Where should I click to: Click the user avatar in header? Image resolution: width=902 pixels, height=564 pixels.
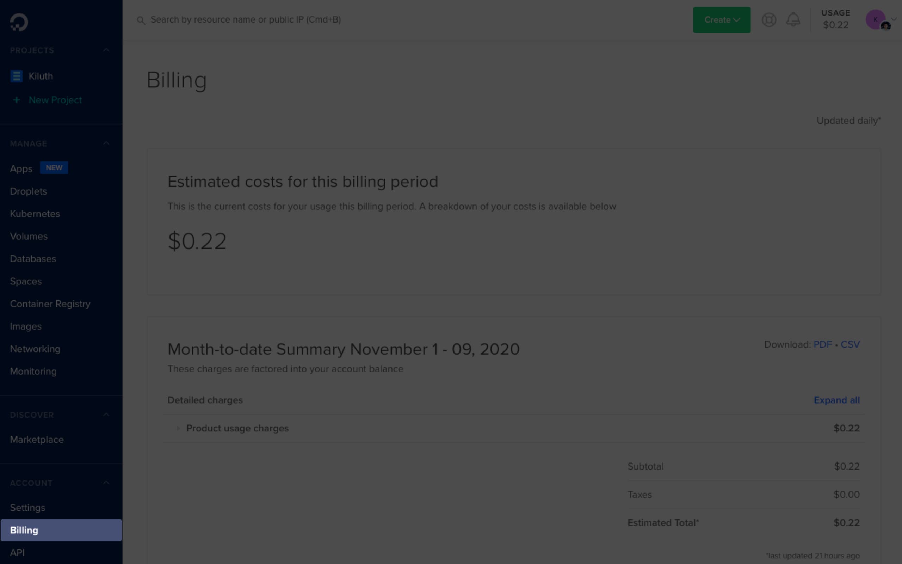876,19
